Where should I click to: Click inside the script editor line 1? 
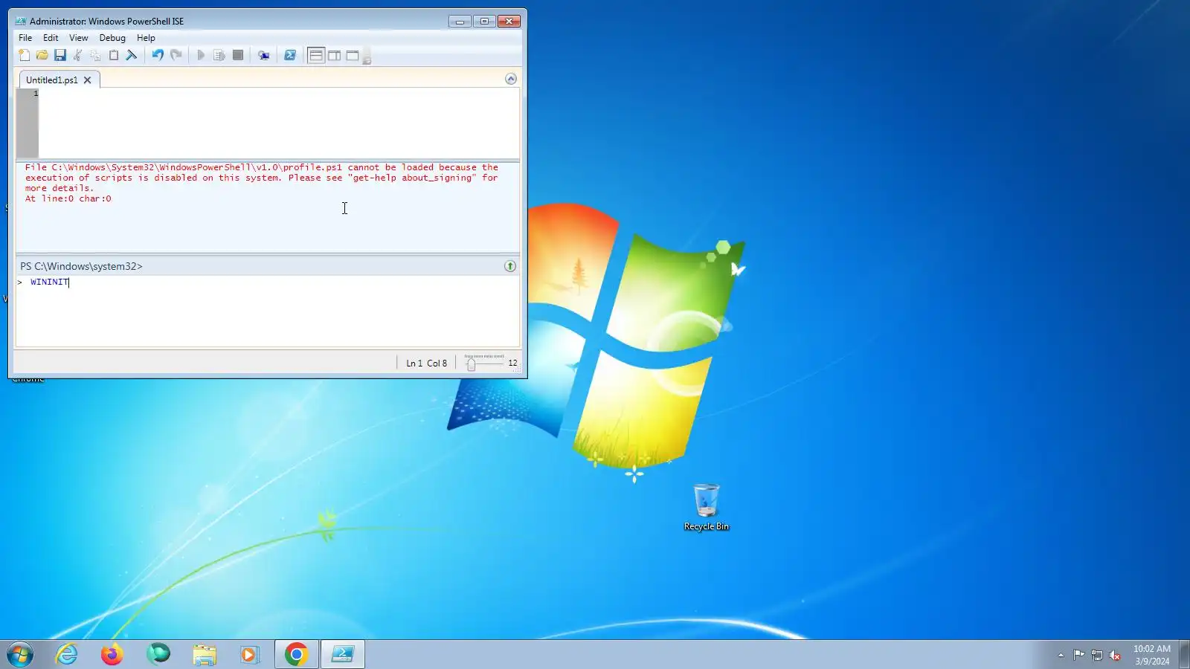pyautogui.click(x=279, y=93)
